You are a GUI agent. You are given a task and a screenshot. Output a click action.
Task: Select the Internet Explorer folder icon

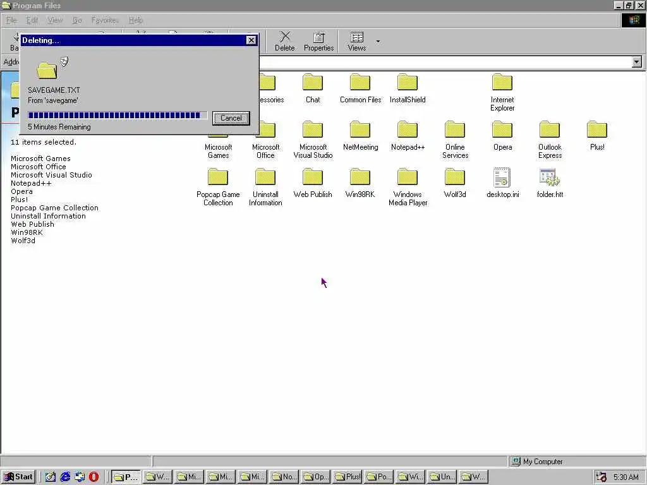pos(502,82)
